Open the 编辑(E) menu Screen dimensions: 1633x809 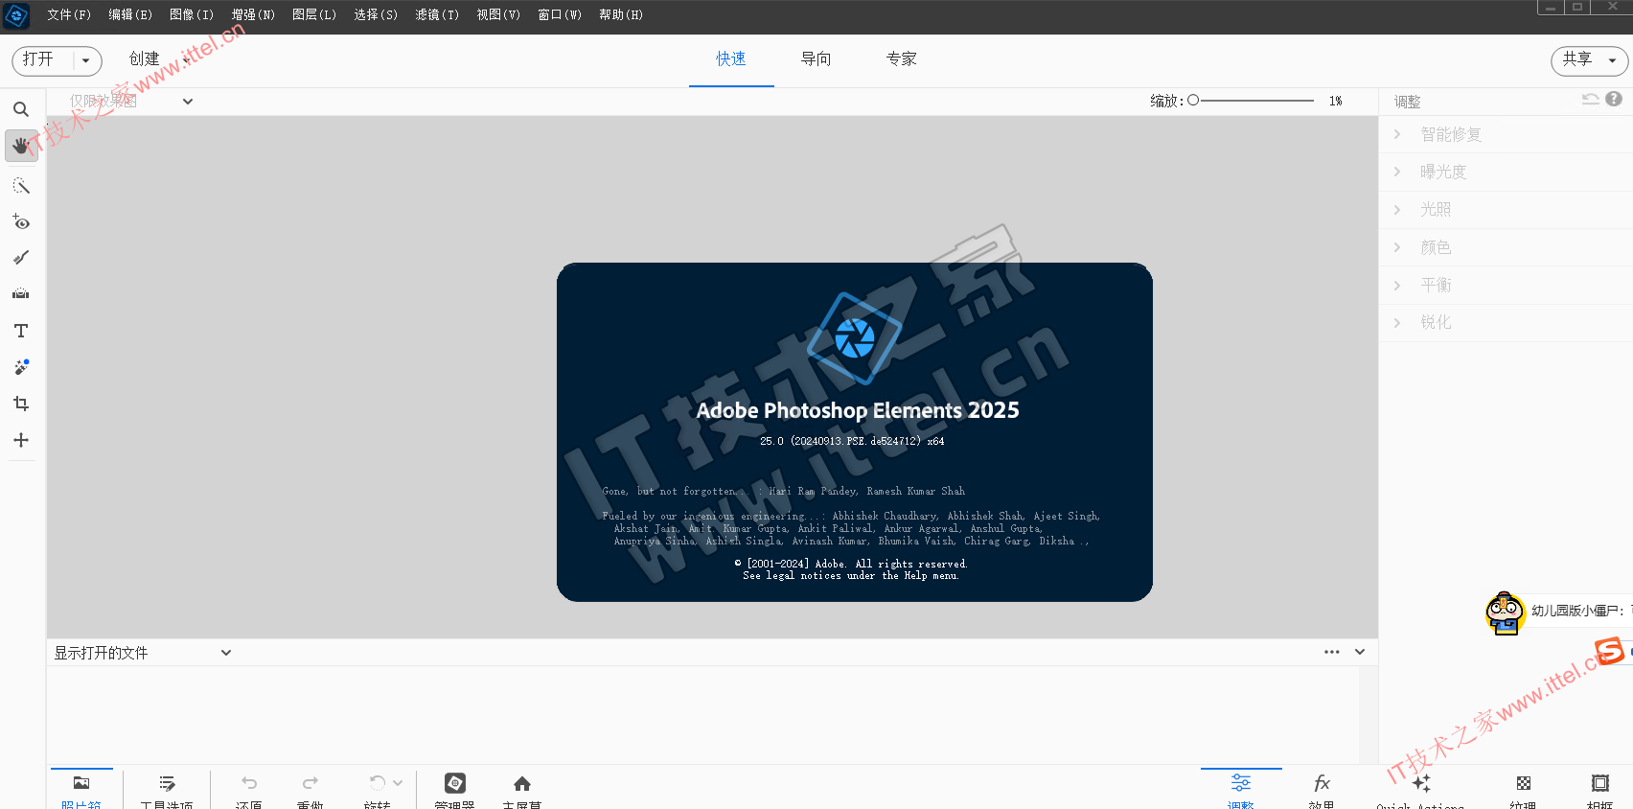pyautogui.click(x=130, y=15)
